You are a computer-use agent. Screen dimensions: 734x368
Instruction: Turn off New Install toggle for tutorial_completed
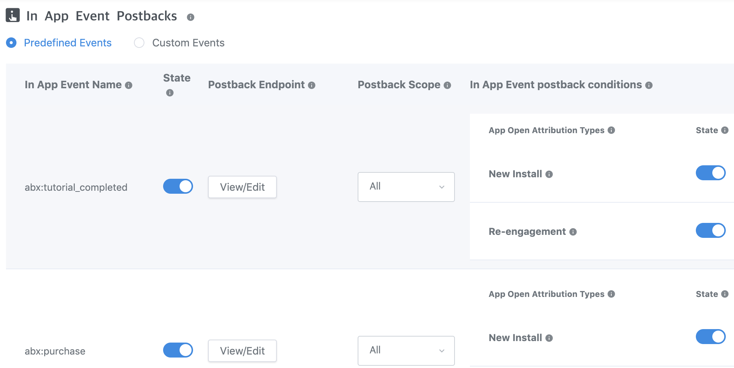(710, 173)
